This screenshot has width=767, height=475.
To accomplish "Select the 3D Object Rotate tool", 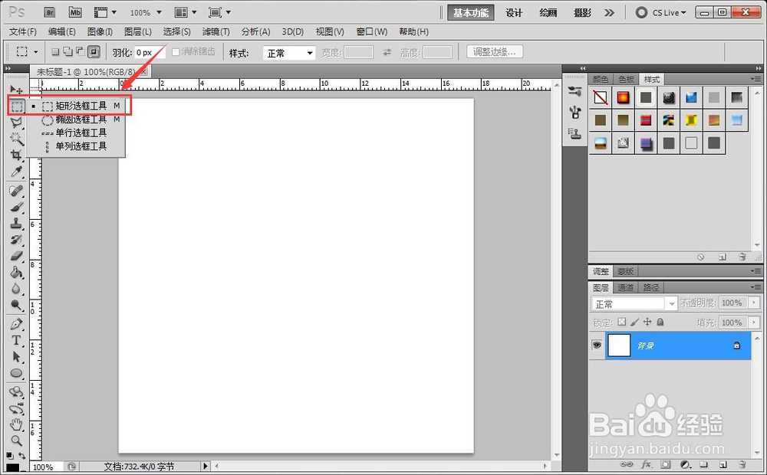I will tap(16, 392).
